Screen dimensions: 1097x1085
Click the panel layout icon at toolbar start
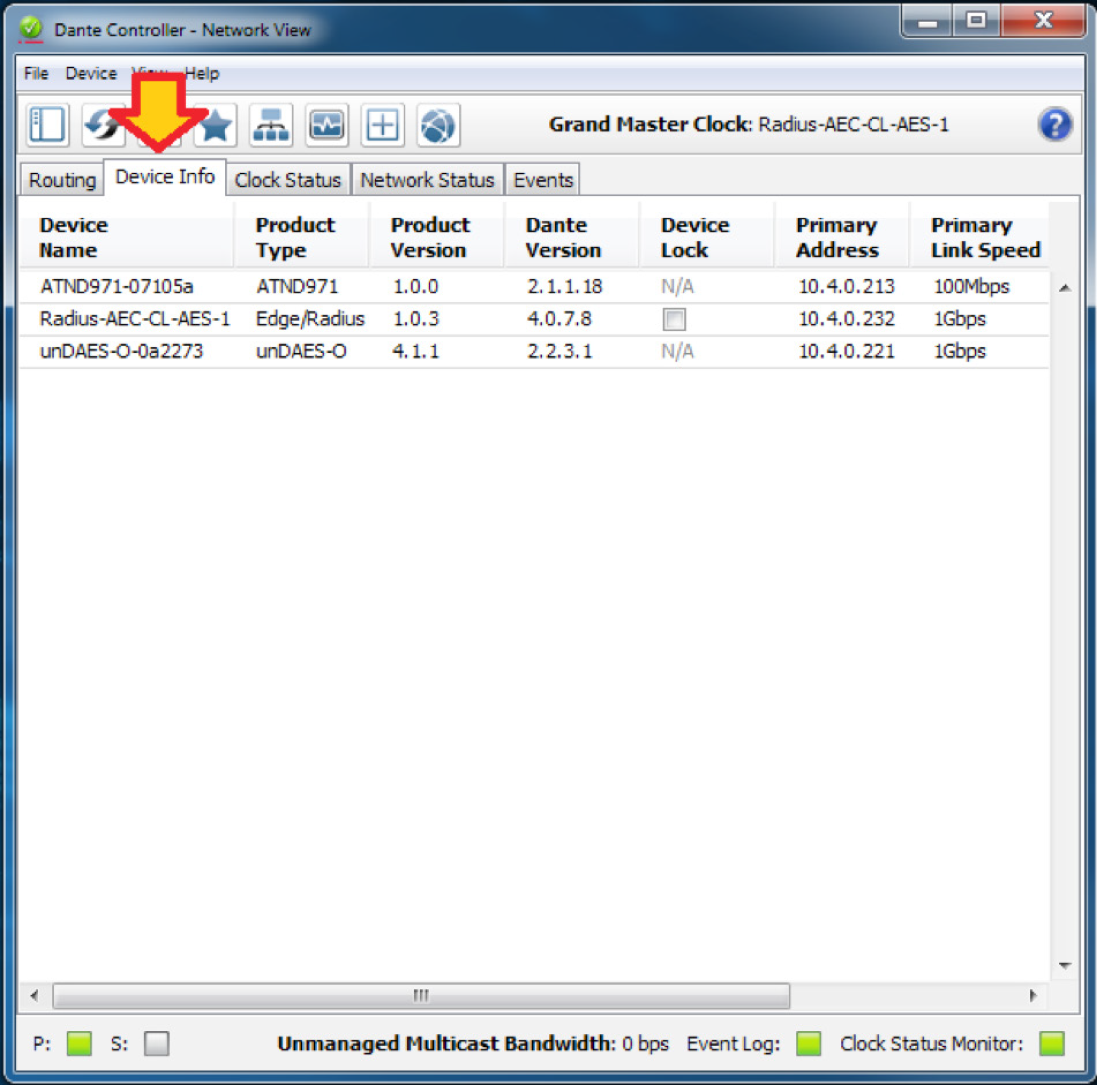pos(48,125)
